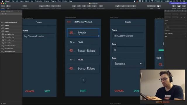Viewport: 187px width, 105px height.
Task: Select the Scale toolbar icon
Action: tap(89, 6)
